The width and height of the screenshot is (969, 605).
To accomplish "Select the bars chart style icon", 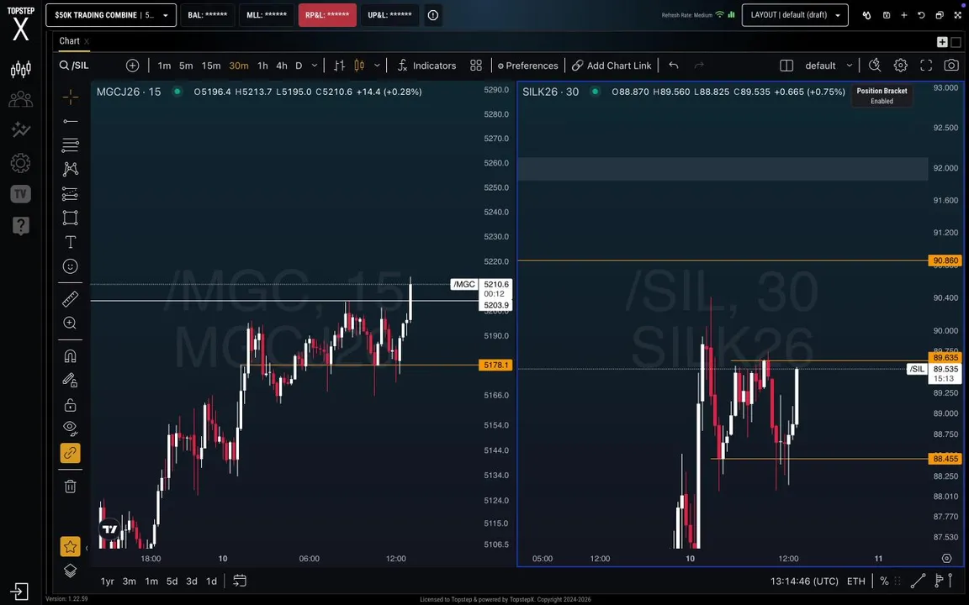I will 339,66.
